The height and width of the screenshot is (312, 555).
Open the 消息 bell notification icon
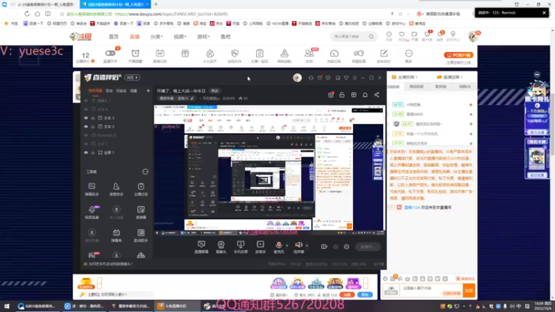[x=440, y=34]
